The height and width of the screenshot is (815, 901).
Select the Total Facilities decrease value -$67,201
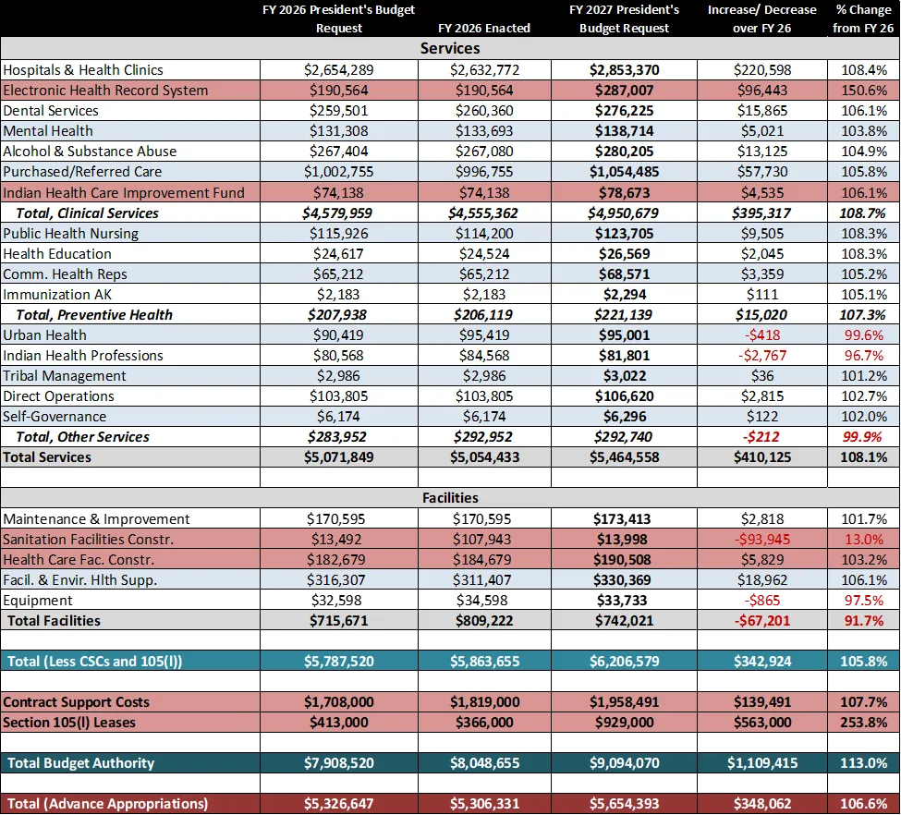(761, 621)
